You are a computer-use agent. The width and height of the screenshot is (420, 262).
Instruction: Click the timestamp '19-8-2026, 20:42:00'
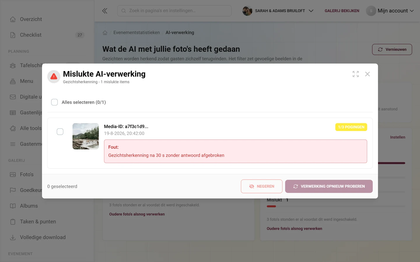tap(124, 134)
